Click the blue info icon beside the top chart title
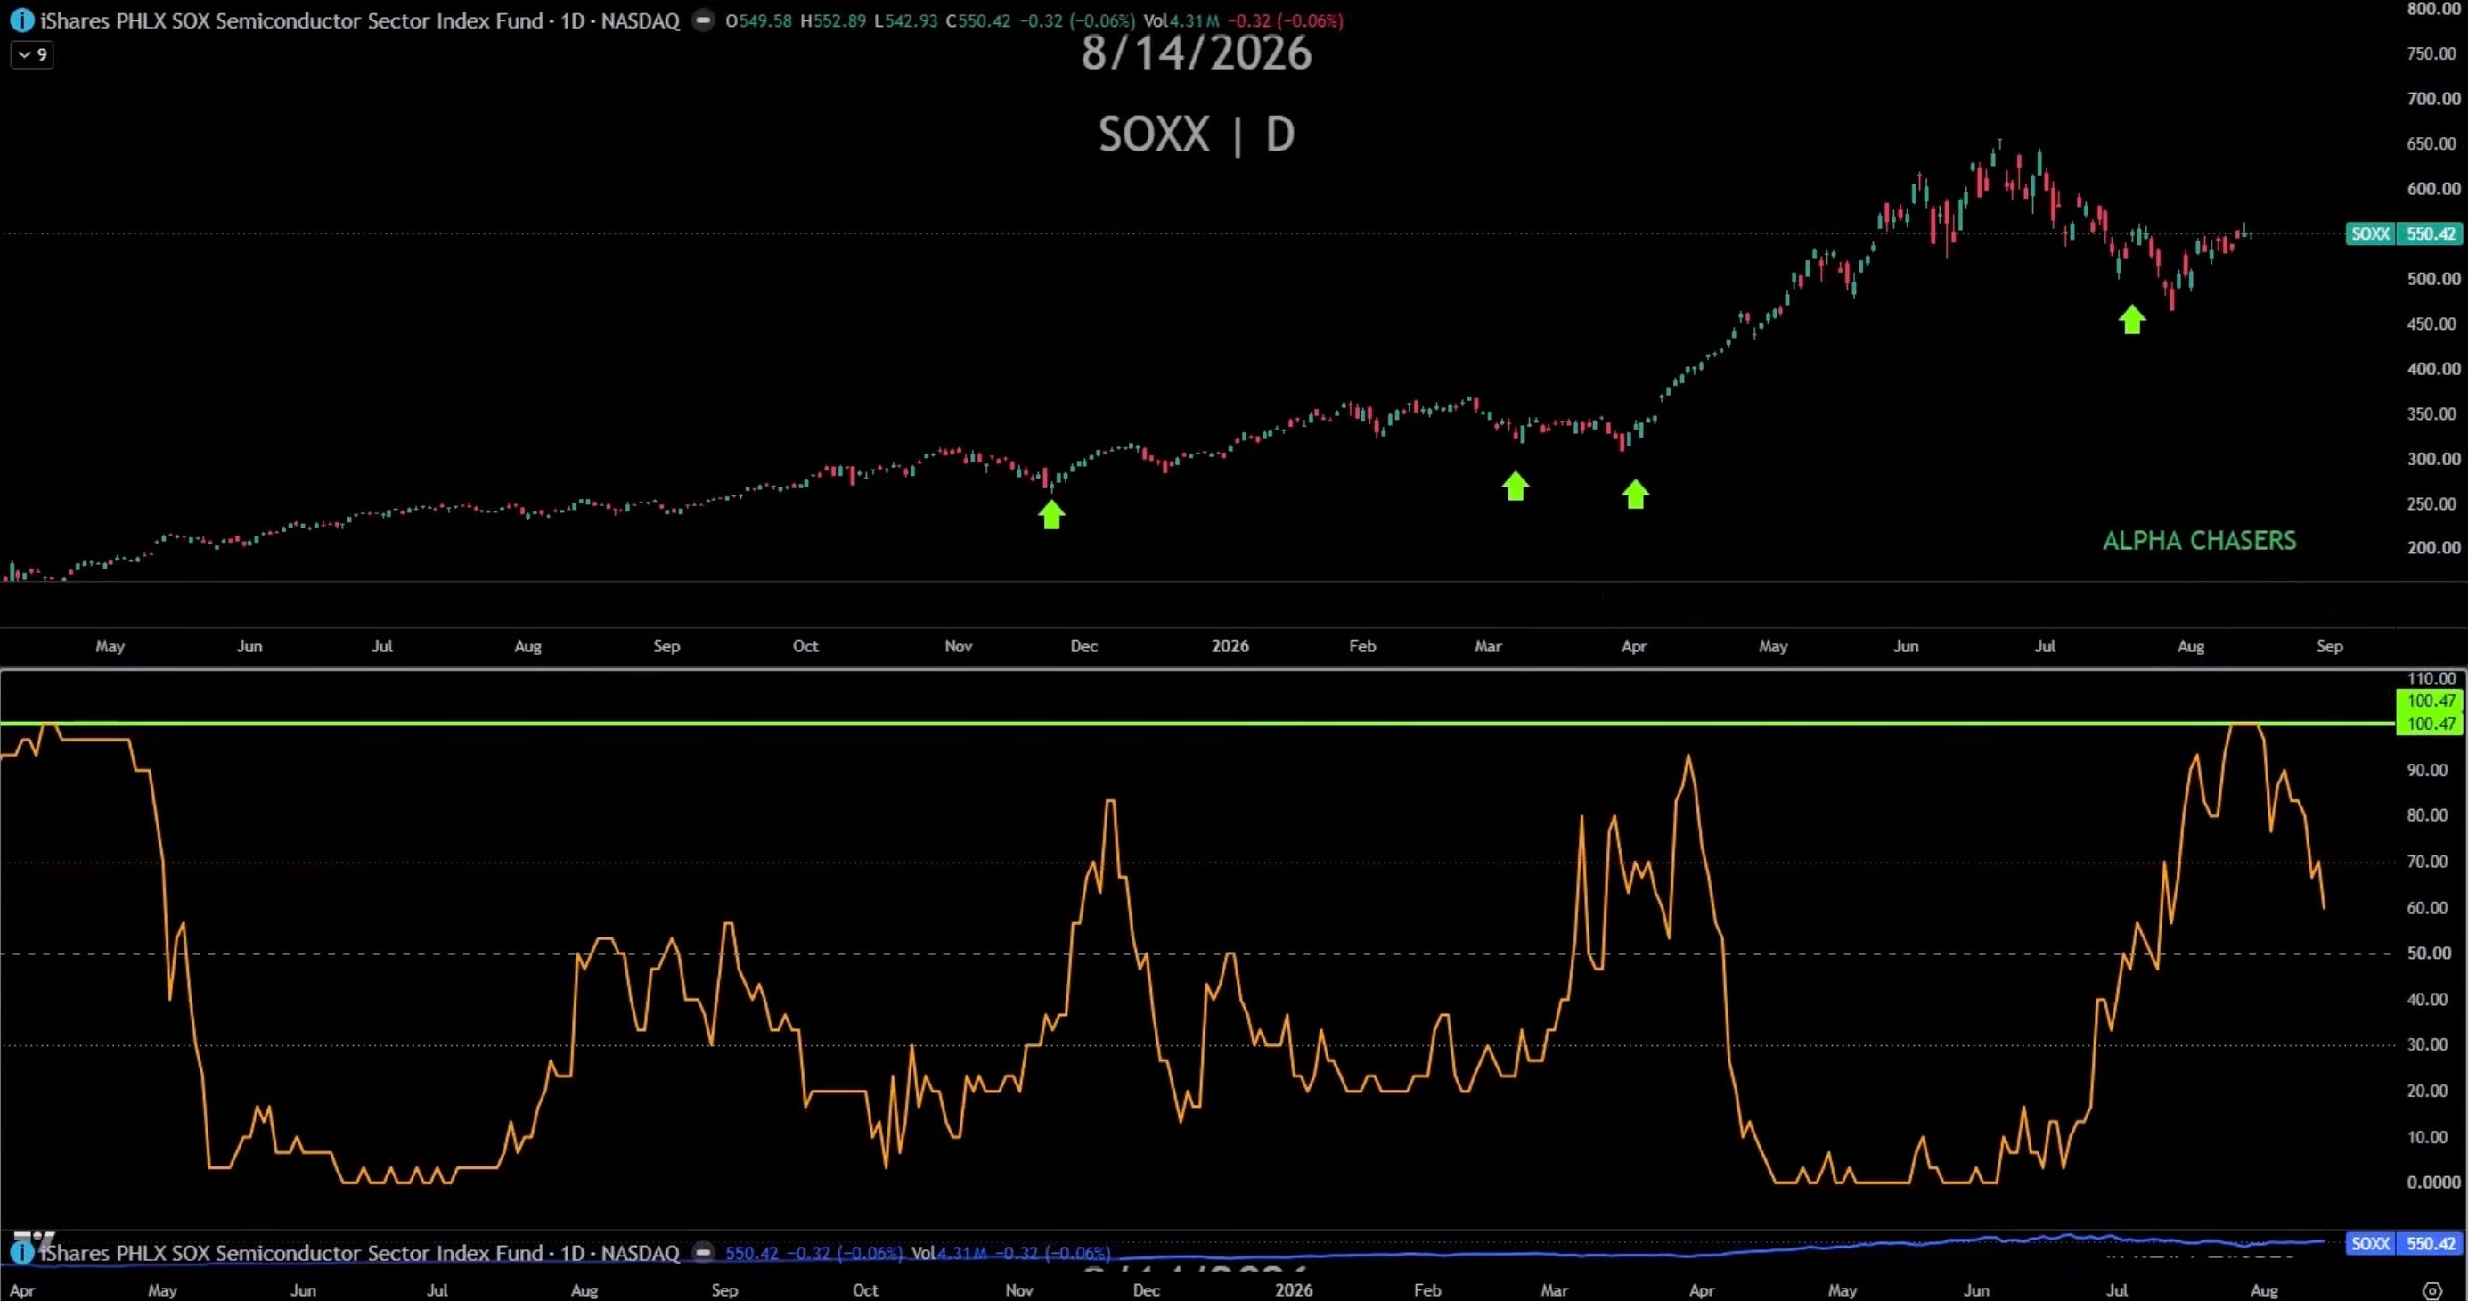Viewport: 2468px width, 1301px height. tap(21, 20)
